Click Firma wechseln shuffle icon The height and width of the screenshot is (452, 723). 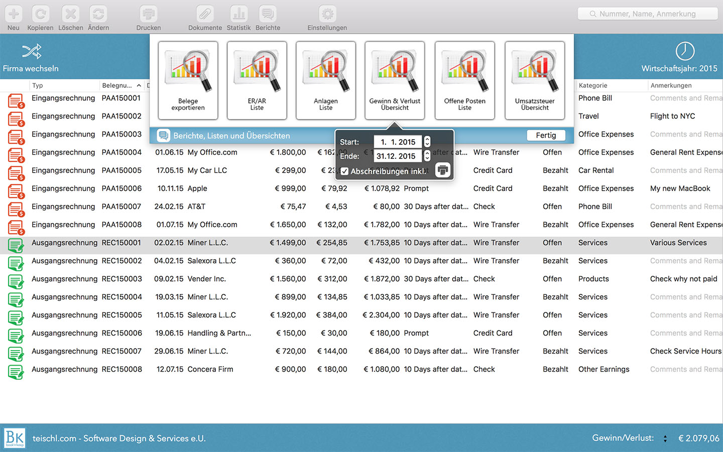(31, 51)
